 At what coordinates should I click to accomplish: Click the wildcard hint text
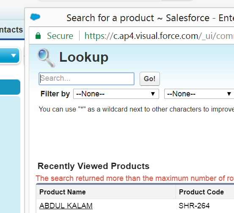136,109
